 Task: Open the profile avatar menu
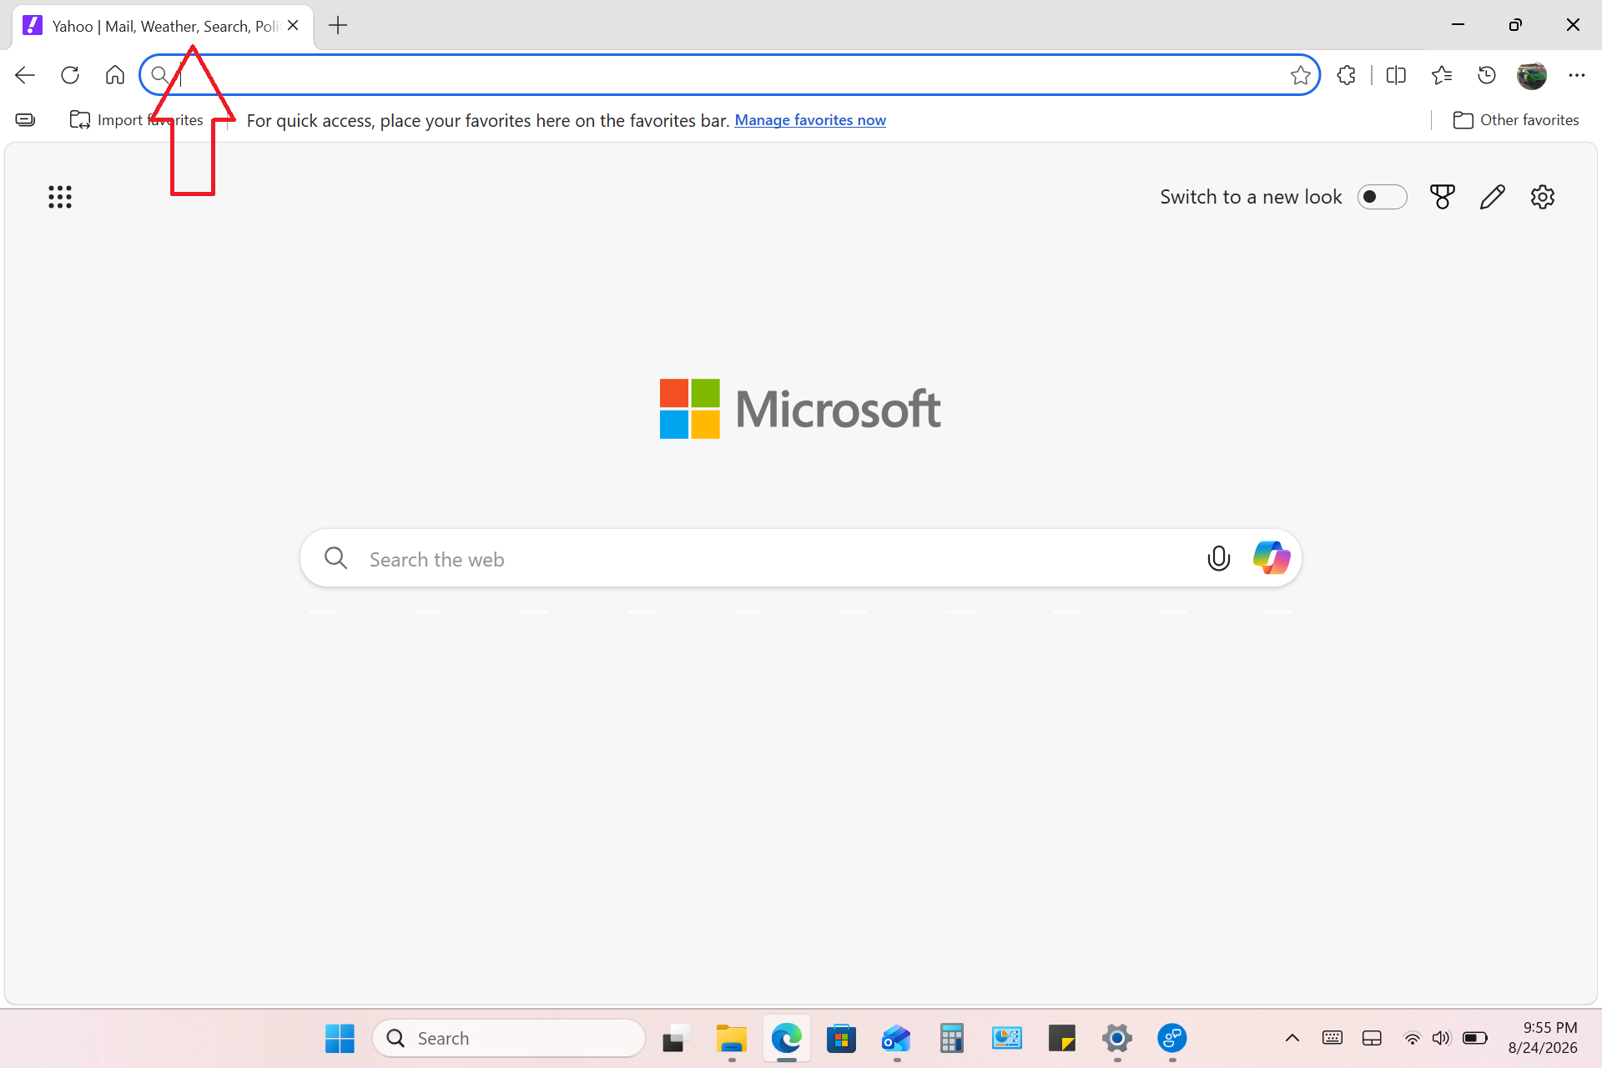pyautogui.click(x=1532, y=75)
